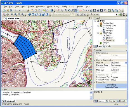130x108 pixels.
Task: Open the Method Structured dropdown arrow
Action: click(126, 63)
